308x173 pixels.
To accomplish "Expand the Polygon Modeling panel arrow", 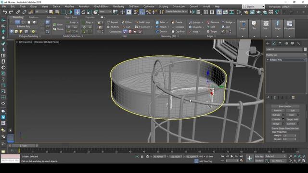I will [x=40, y=36].
